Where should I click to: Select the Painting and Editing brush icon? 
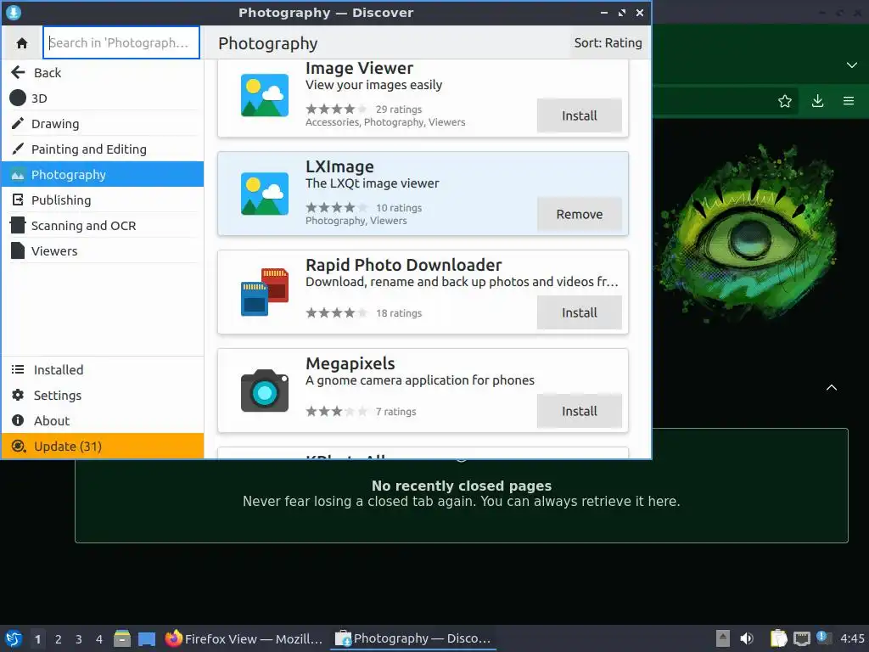click(x=18, y=149)
